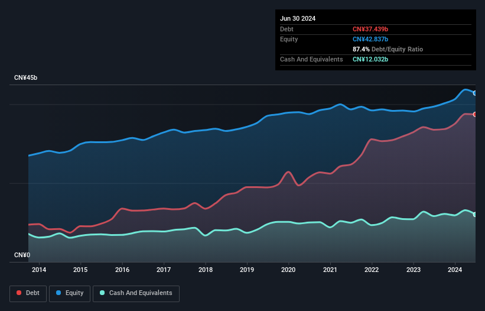
Task: Click the red Debt endpoint marker on the chart
Action: [475, 115]
